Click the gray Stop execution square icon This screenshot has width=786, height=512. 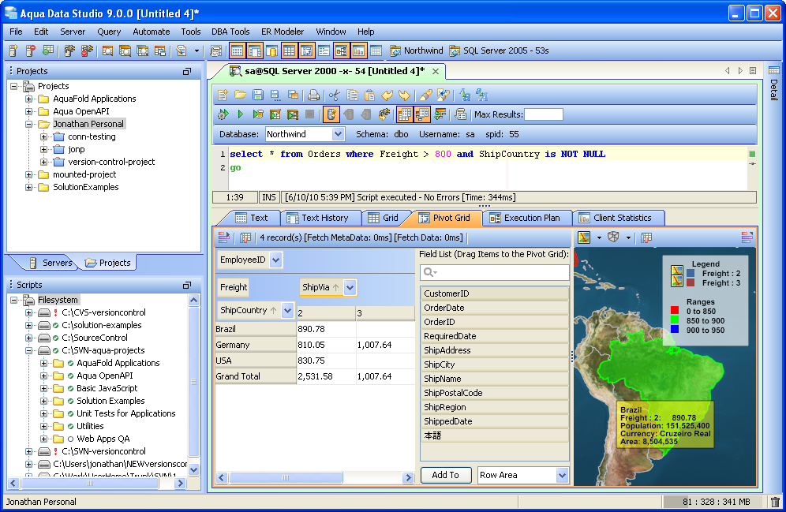tap(310, 114)
